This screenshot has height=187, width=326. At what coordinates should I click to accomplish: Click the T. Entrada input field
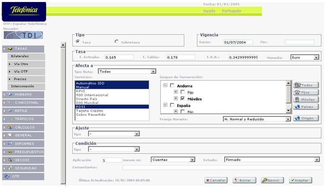[x=121, y=57]
